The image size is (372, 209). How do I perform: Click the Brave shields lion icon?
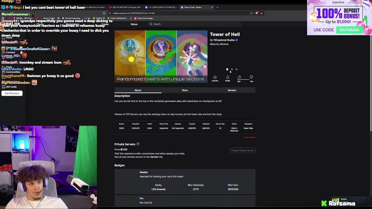point(257,13)
